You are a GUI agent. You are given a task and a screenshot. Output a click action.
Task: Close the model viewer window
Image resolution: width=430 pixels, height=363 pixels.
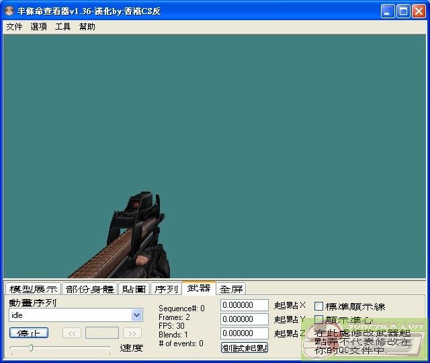click(419, 11)
